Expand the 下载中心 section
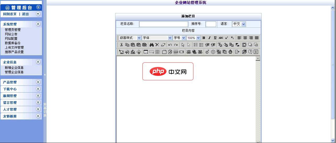The image size is (336, 143). pos(38,89)
